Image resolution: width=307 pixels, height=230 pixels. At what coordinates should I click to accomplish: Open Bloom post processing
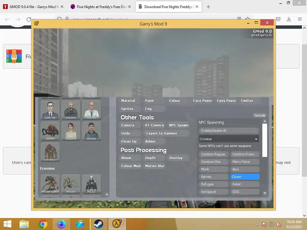point(130,158)
